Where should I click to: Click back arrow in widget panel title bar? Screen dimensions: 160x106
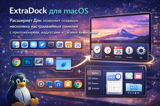pos(88,69)
